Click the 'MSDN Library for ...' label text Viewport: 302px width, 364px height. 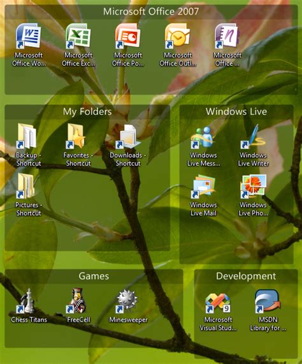[x=268, y=324]
